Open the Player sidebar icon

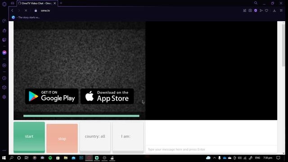[x=4, y=65]
